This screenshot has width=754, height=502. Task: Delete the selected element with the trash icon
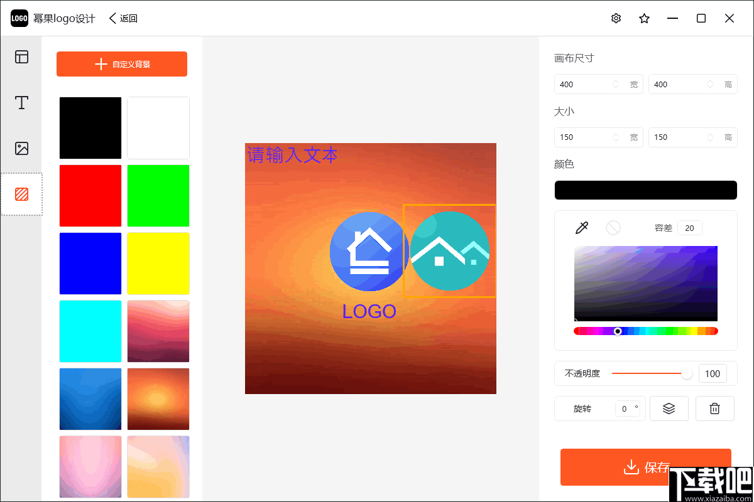[x=714, y=409]
